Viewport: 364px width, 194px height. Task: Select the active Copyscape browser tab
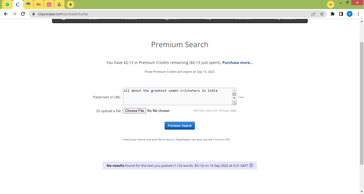[x=18, y=5]
